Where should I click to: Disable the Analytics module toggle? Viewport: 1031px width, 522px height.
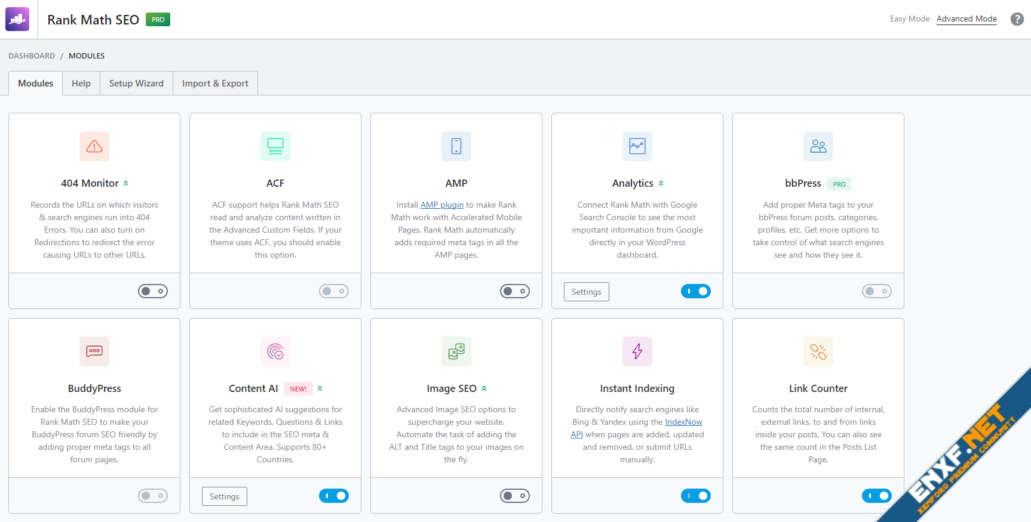pyautogui.click(x=695, y=291)
